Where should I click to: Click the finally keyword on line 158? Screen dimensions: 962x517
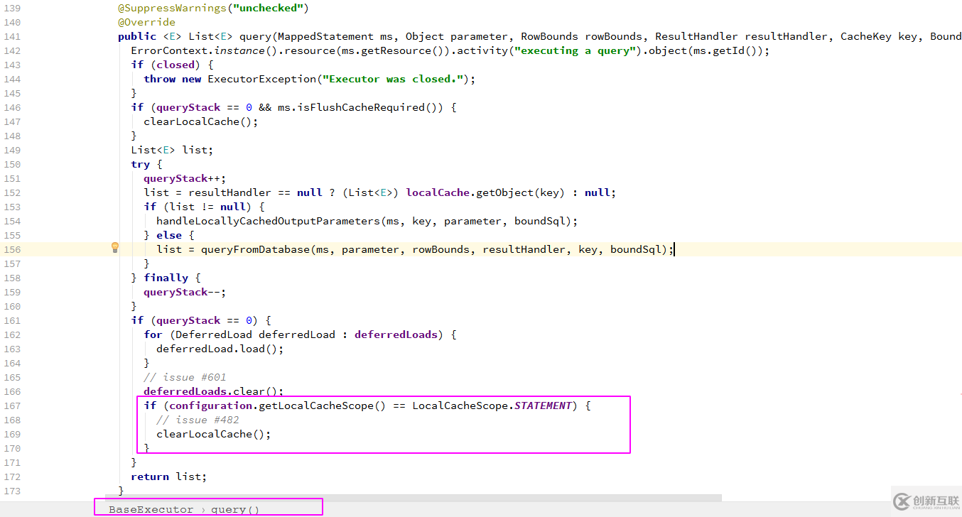point(166,278)
